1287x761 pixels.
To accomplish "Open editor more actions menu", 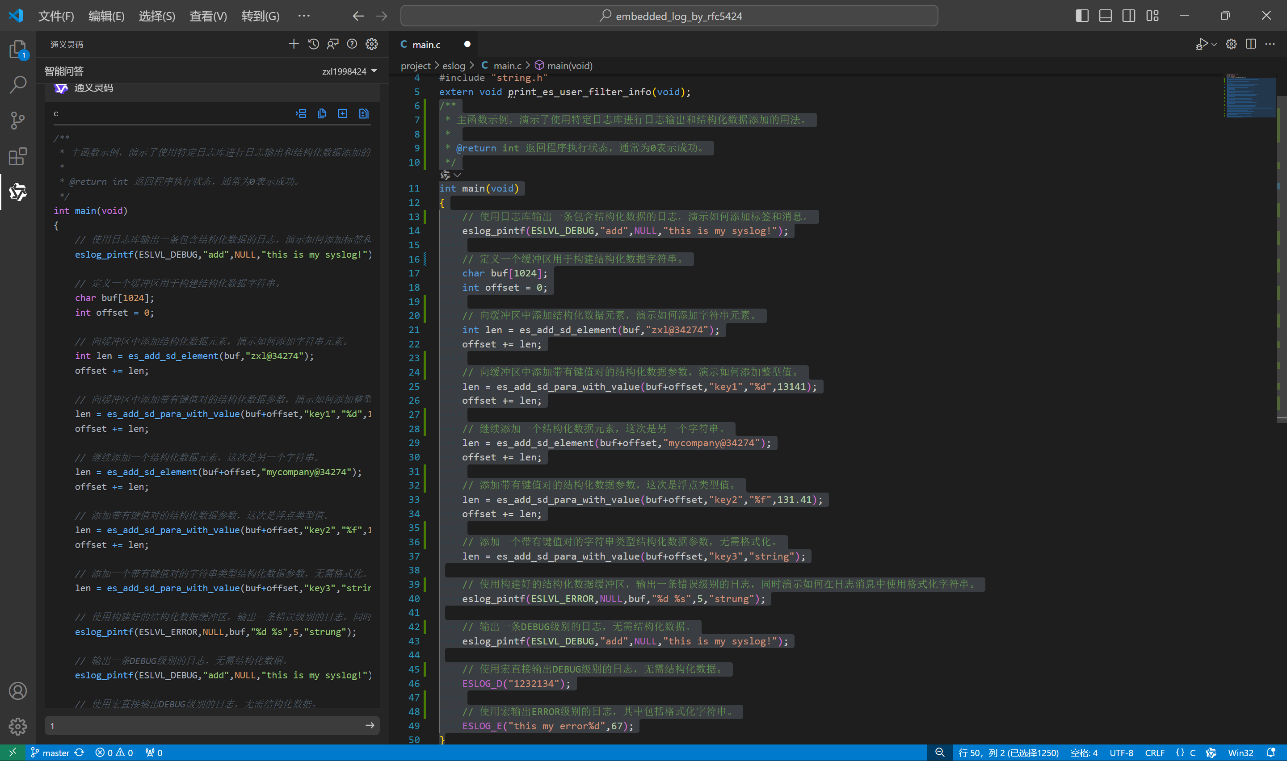I will [1270, 44].
